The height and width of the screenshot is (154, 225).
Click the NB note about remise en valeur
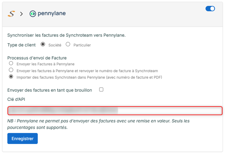[98, 124]
